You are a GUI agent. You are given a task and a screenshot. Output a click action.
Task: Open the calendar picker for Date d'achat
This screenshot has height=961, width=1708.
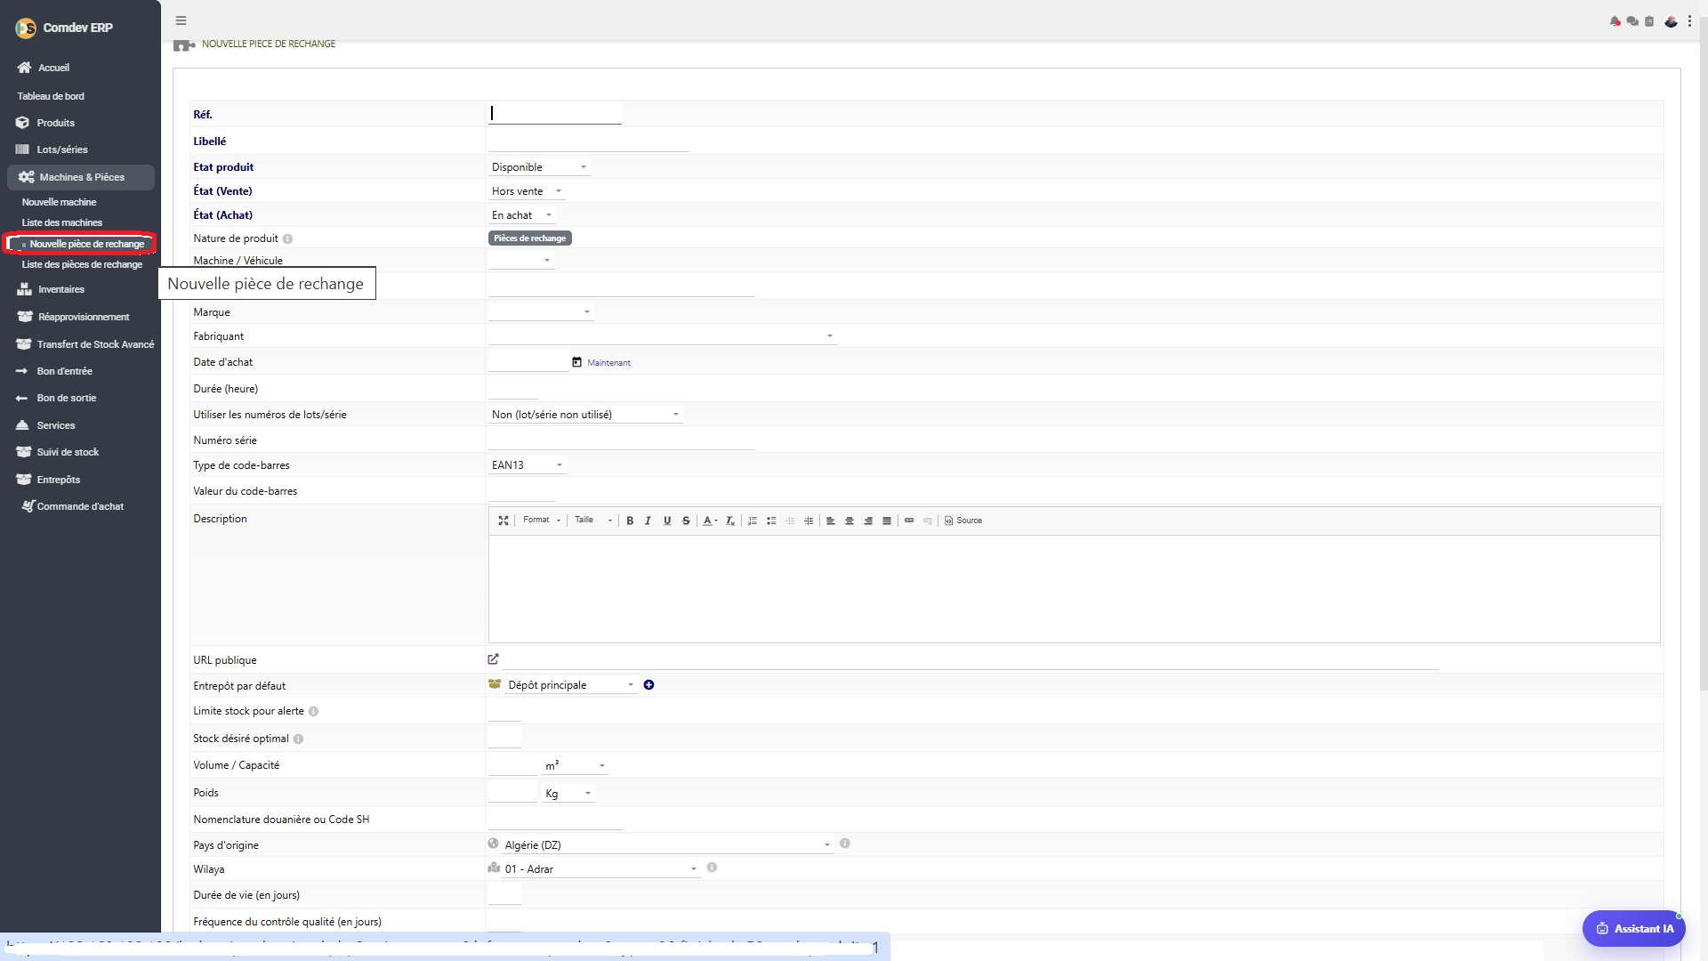[576, 362]
